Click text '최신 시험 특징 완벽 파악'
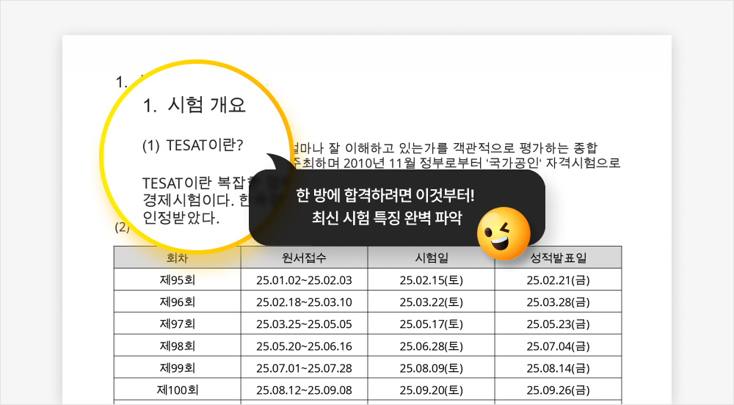The image size is (734, 405). 387,218
